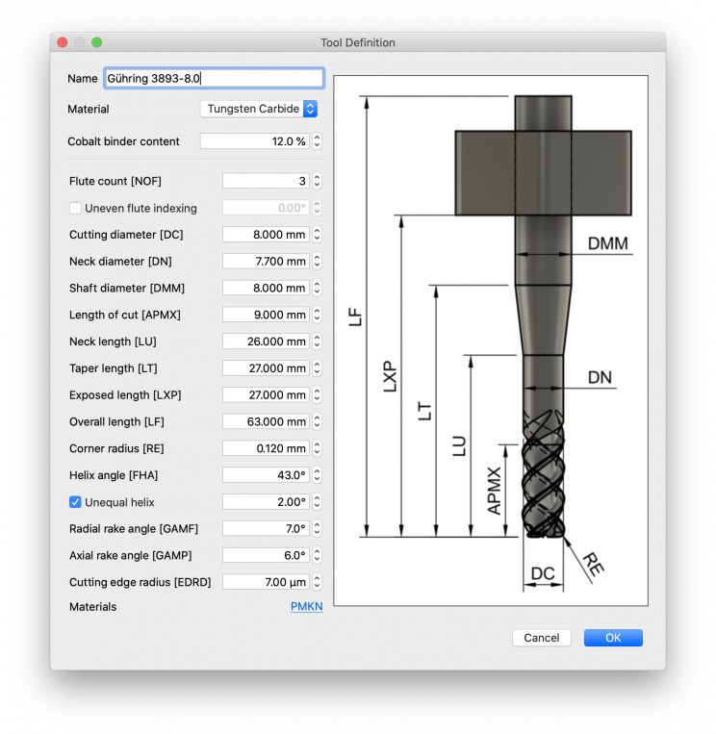Screen dimensions: 716x734
Task: Click the PMKN materials link
Action: point(306,607)
